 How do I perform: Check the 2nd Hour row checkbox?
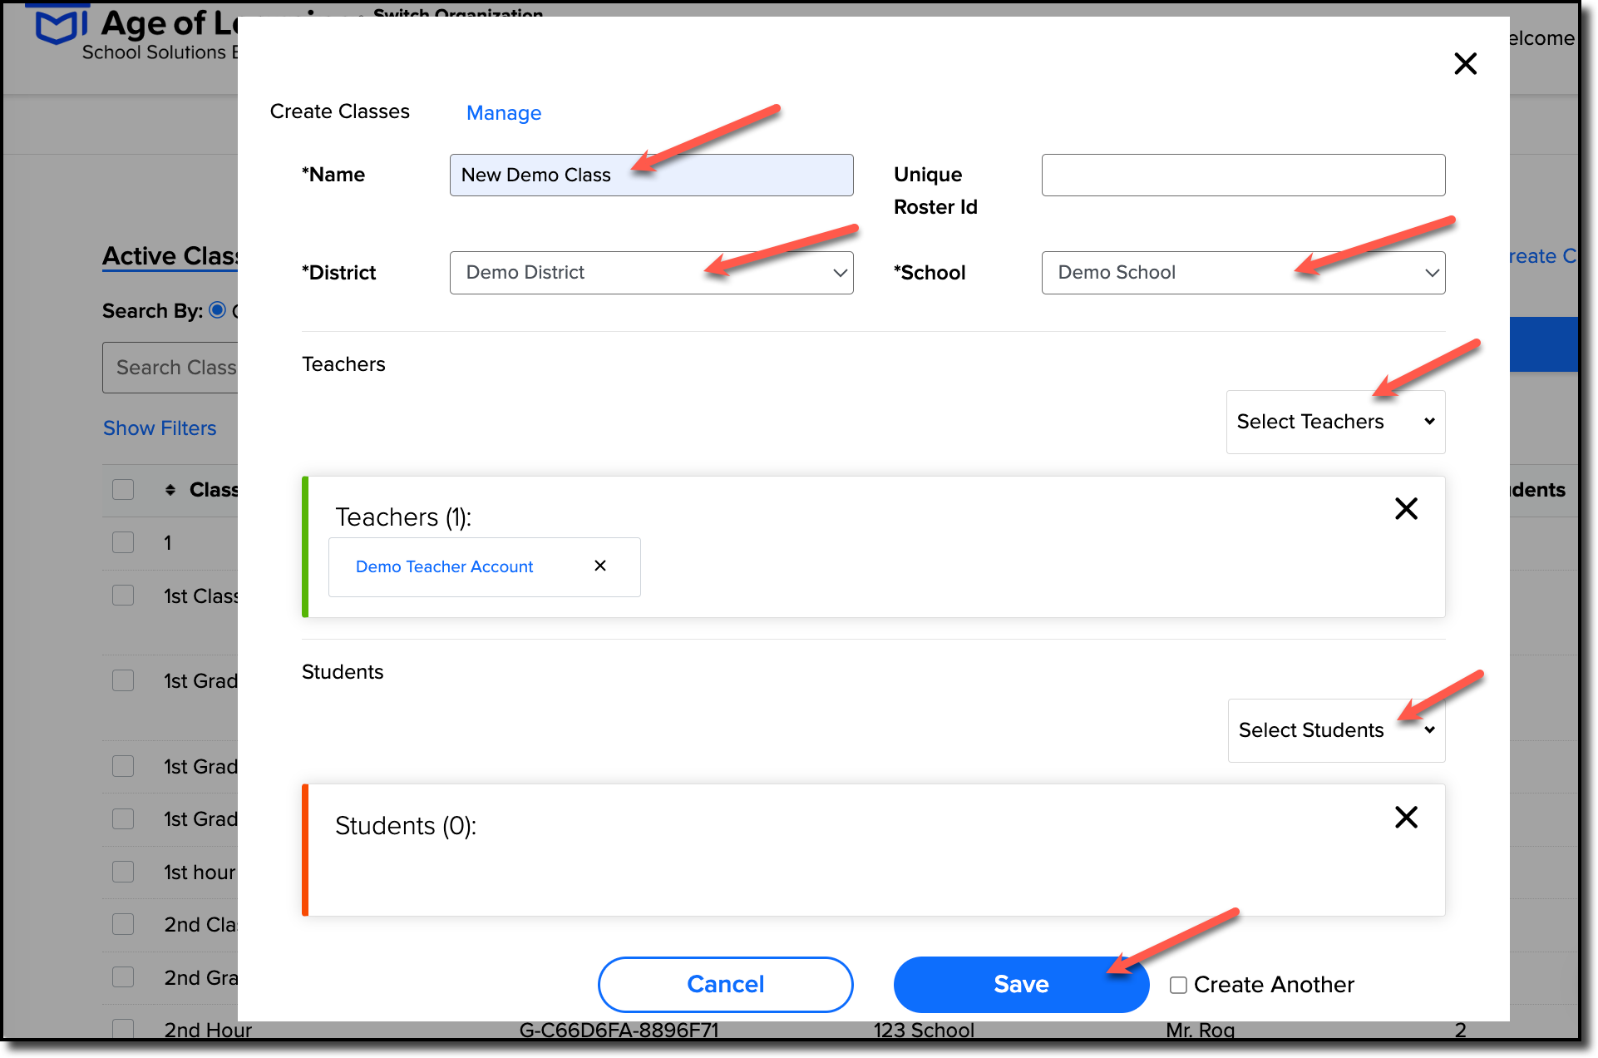[x=123, y=1029]
